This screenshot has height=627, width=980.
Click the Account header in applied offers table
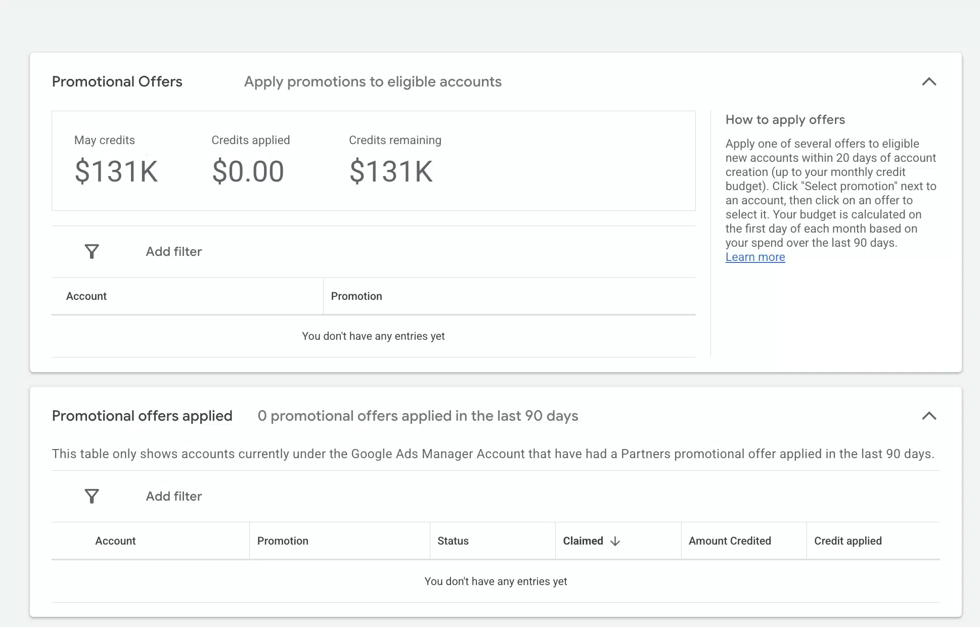[x=115, y=541]
